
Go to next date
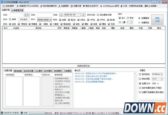point(83,15)
